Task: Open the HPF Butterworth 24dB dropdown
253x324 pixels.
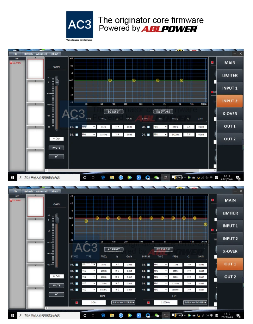Action: [x=123, y=302]
